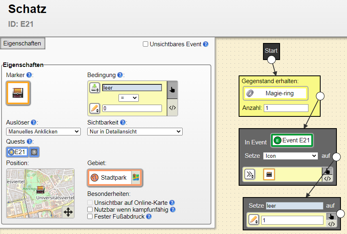Click the pencil value-type icon in Bedingung
The image size is (347, 234).
click(x=94, y=108)
